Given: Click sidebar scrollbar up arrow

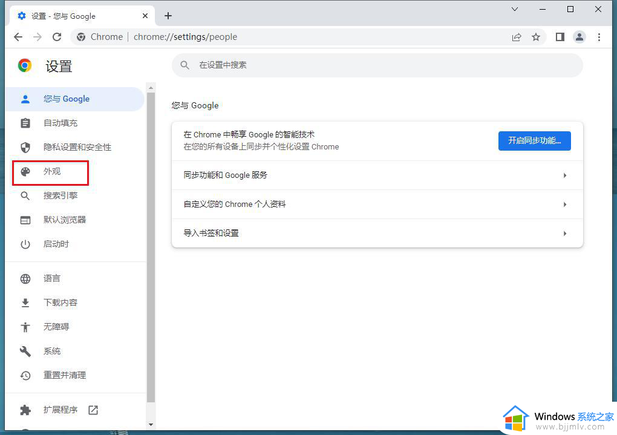Looking at the screenshot, I should (x=151, y=87).
